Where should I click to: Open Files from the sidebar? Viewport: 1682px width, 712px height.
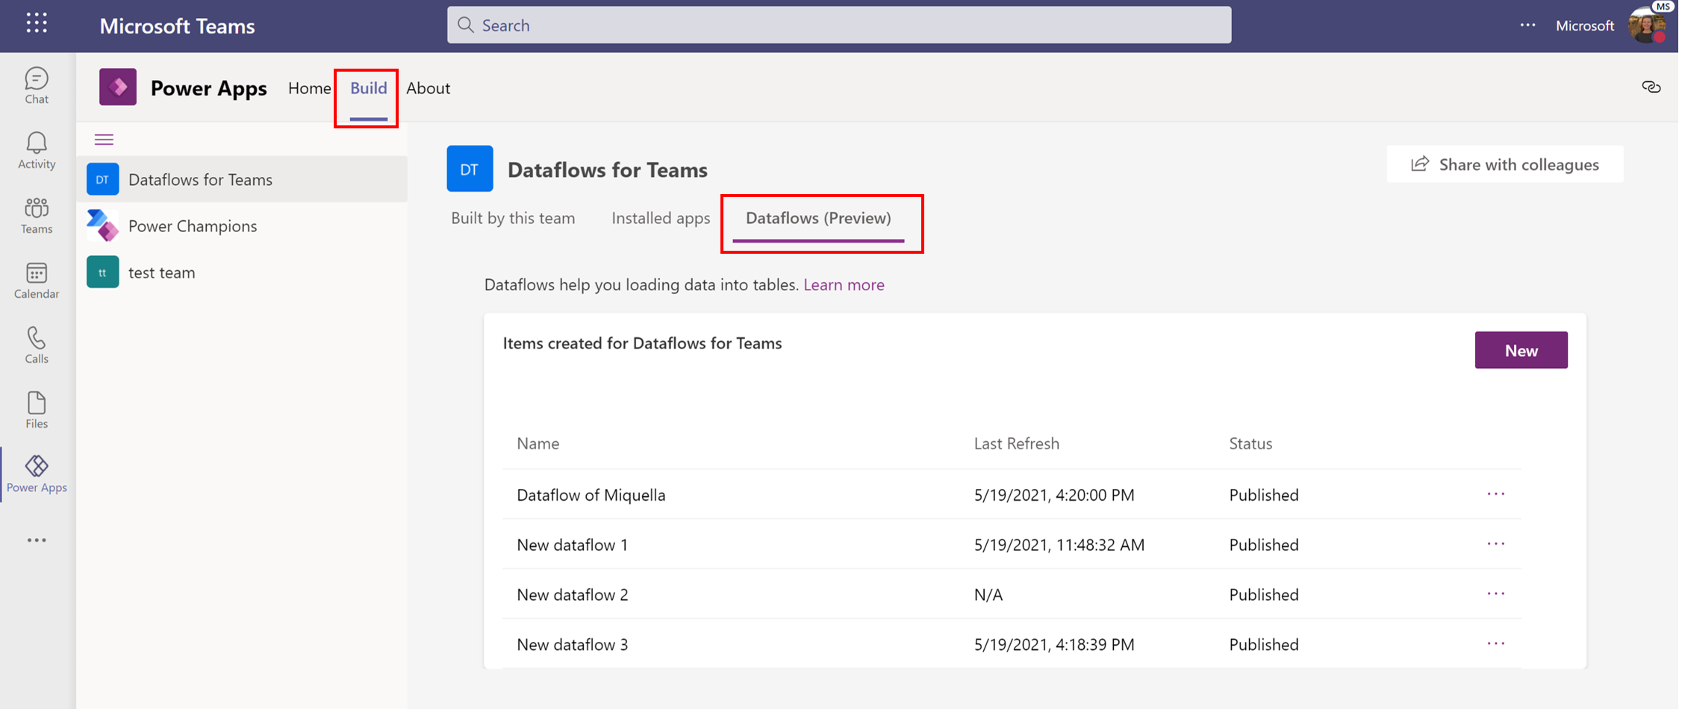tap(36, 408)
